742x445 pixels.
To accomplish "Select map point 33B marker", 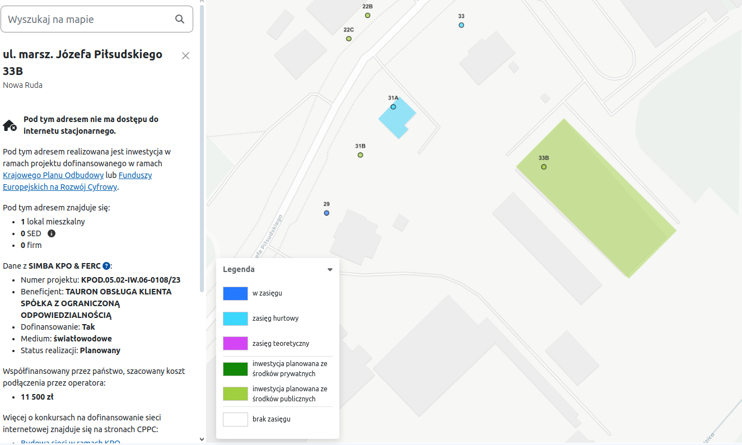I will coord(544,167).
